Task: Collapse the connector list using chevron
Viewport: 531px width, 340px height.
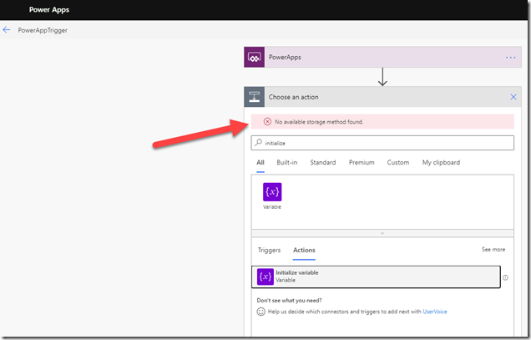Action: coord(382,233)
